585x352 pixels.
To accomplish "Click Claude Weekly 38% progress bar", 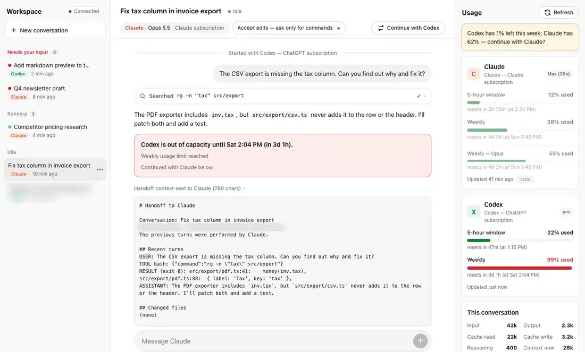I will coord(520,130).
